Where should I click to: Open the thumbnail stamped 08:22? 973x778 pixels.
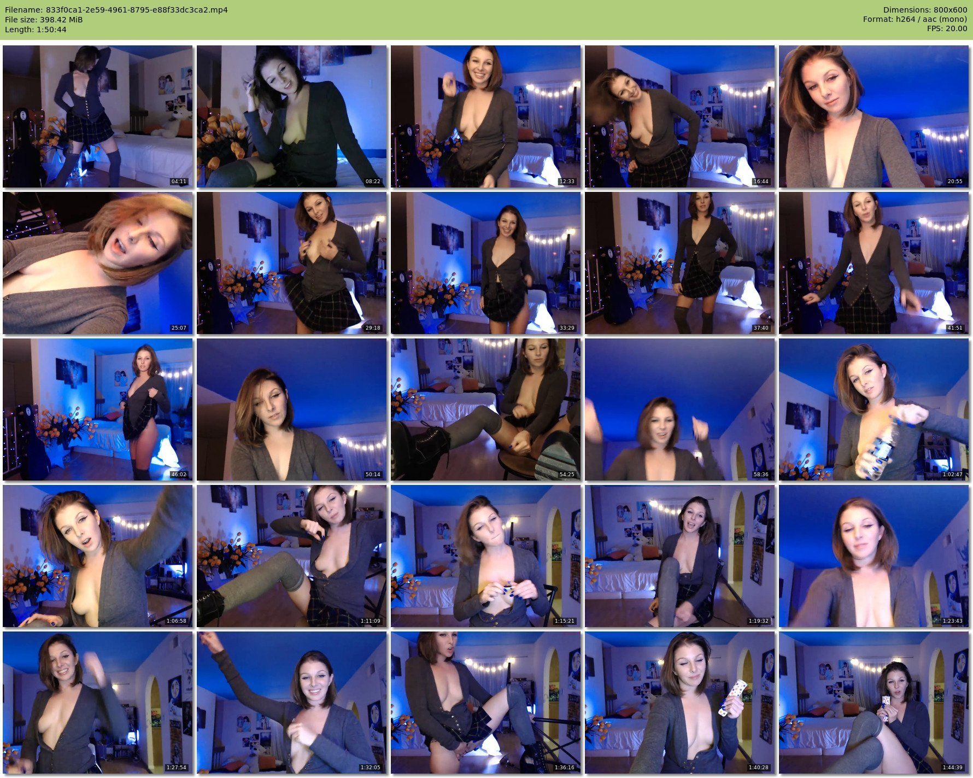pos(291,116)
